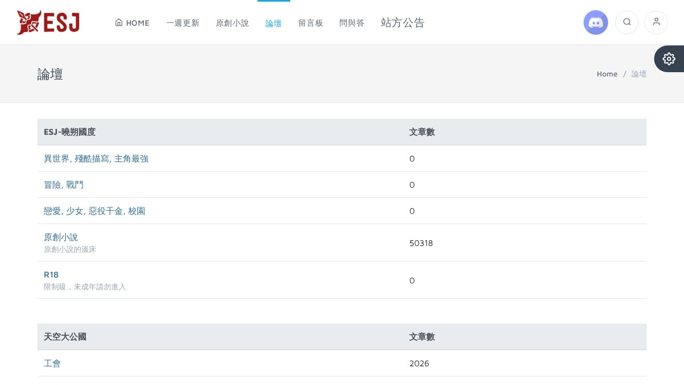The width and height of the screenshot is (684, 385).
Task: Open the Discord server icon
Action: [595, 22]
